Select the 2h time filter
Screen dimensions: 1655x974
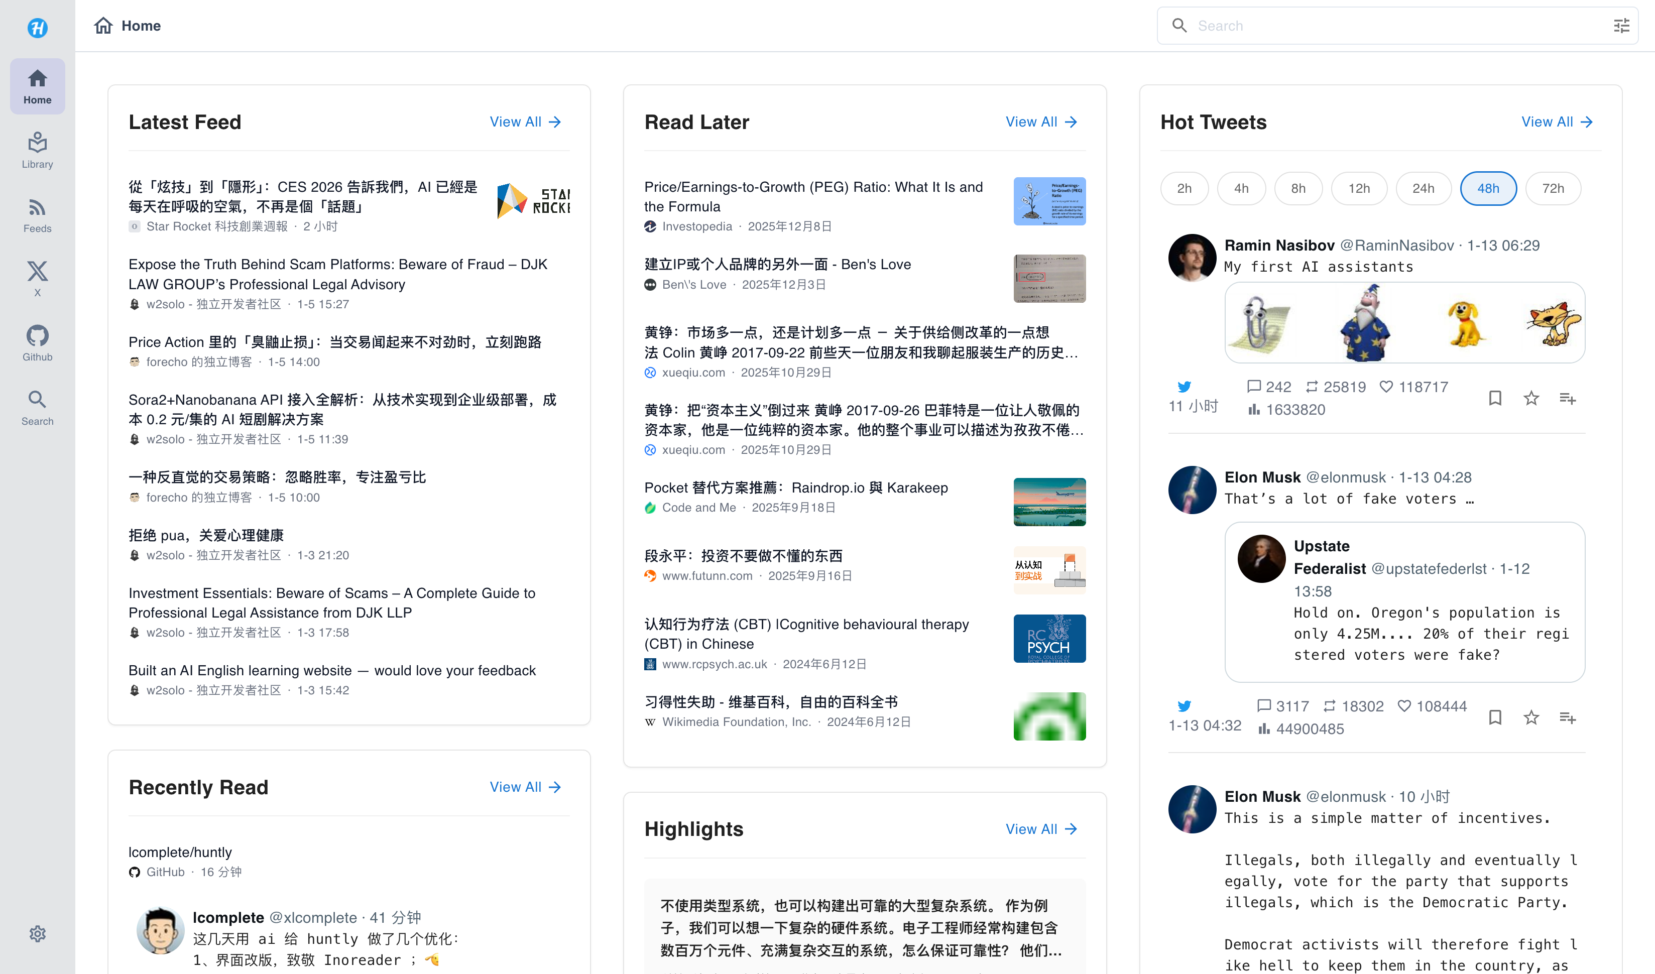coord(1184,188)
